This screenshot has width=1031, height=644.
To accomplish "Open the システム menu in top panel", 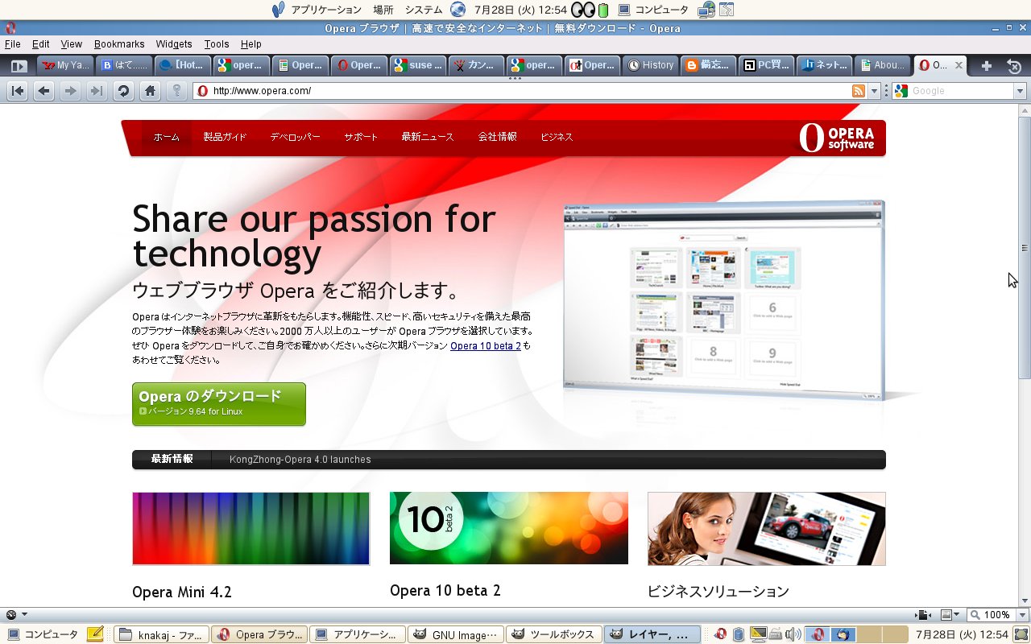I will point(424,10).
